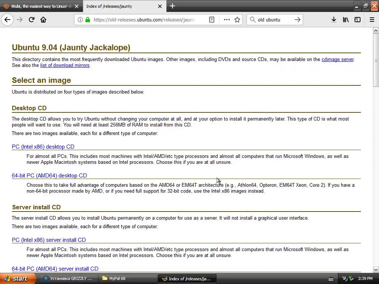Minimize the browser window

[356, 6]
